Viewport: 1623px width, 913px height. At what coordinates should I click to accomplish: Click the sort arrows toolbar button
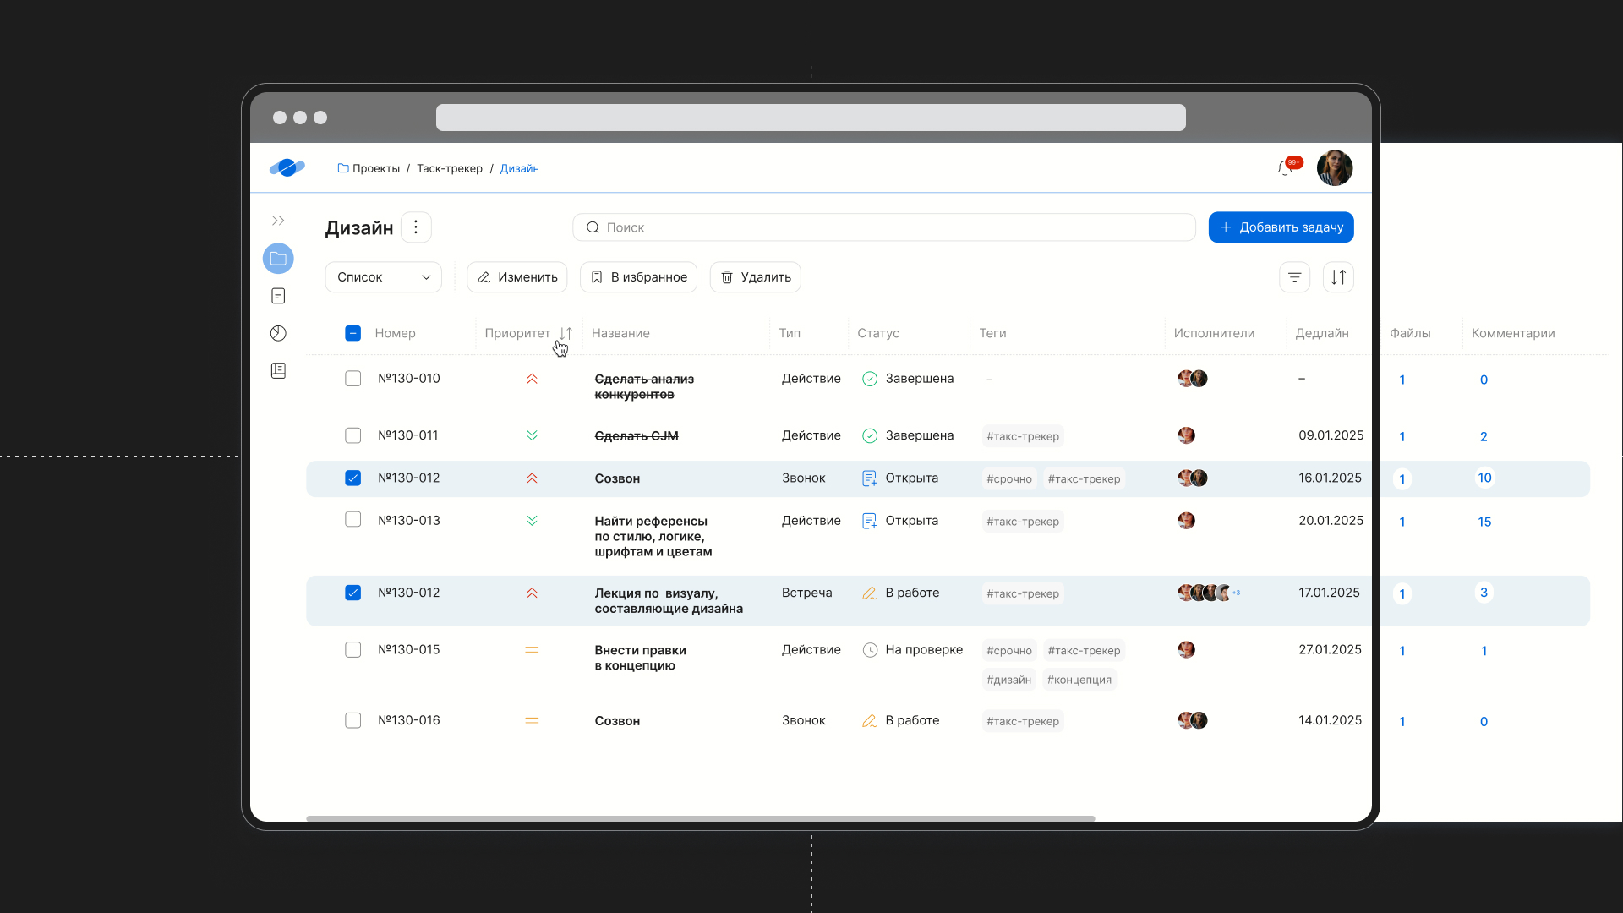coord(1338,277)
